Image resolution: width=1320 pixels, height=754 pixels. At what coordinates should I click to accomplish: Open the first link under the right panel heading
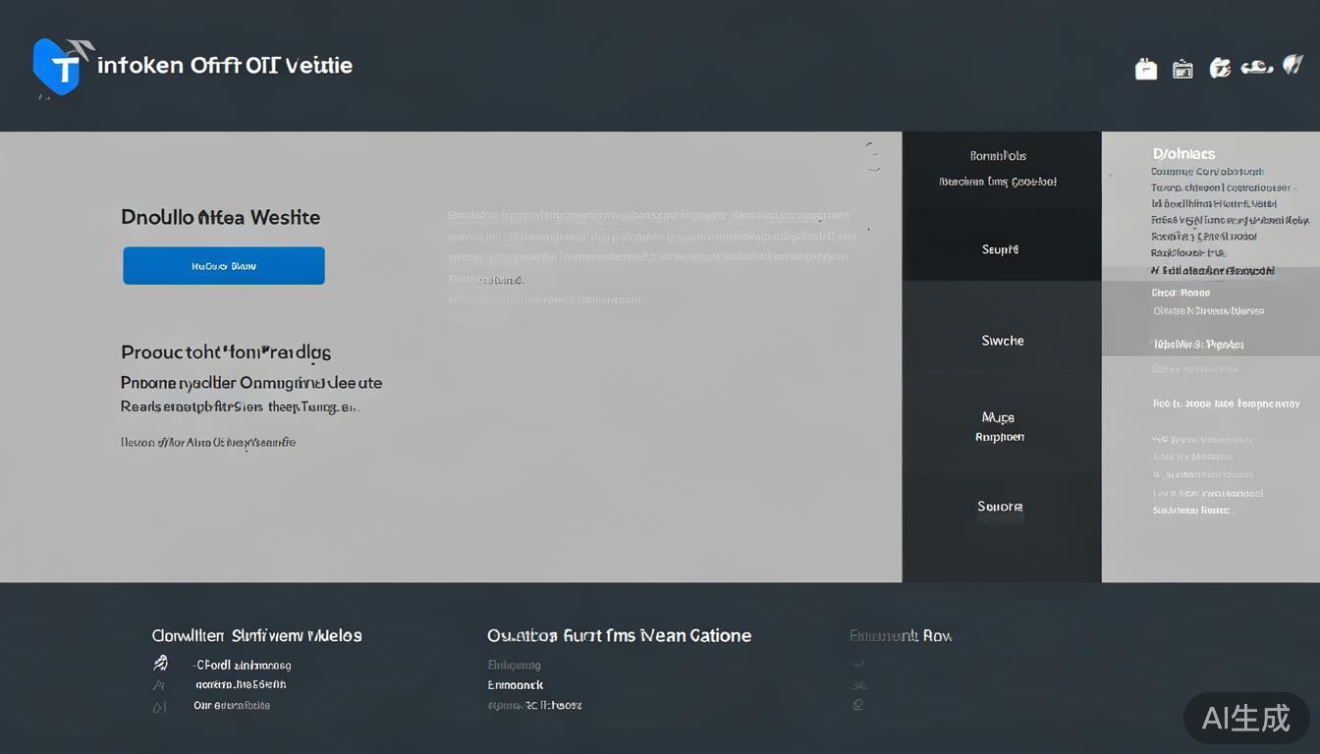[1207, 171]
